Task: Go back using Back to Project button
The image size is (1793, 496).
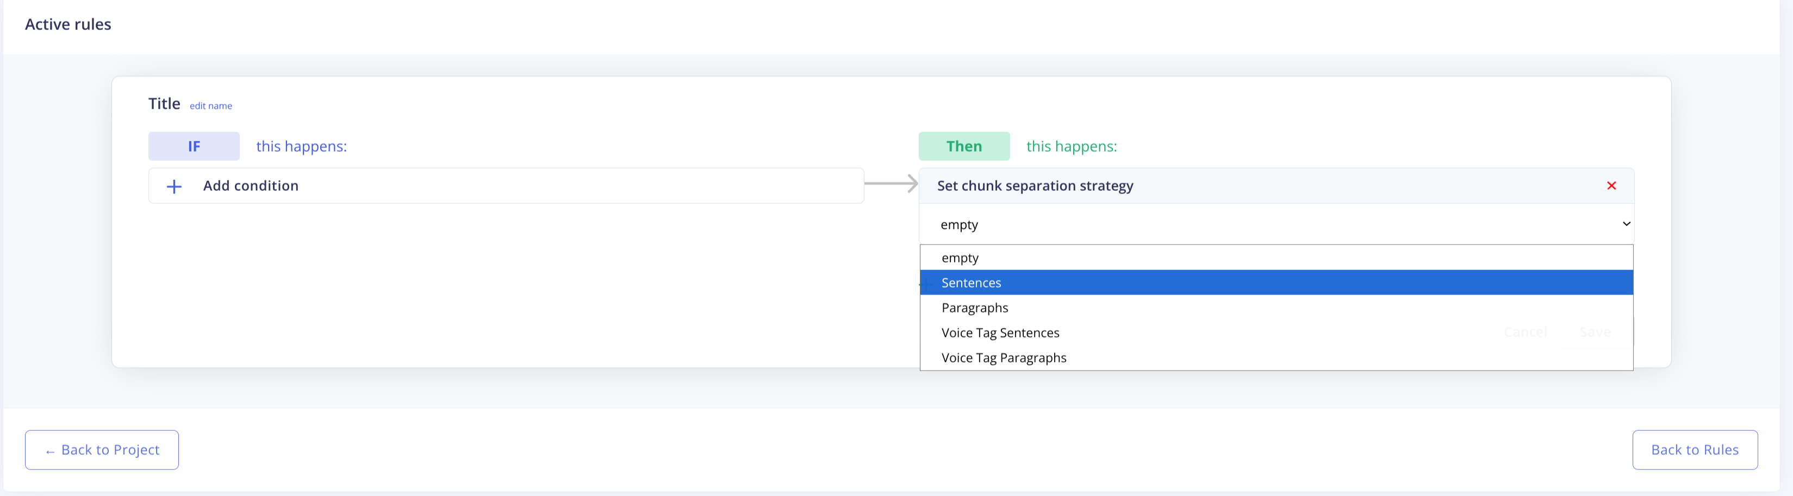Action: click(x=102, y=450)
